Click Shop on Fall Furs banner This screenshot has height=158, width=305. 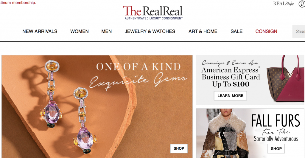pyautogui.click(x=276, y=149)
